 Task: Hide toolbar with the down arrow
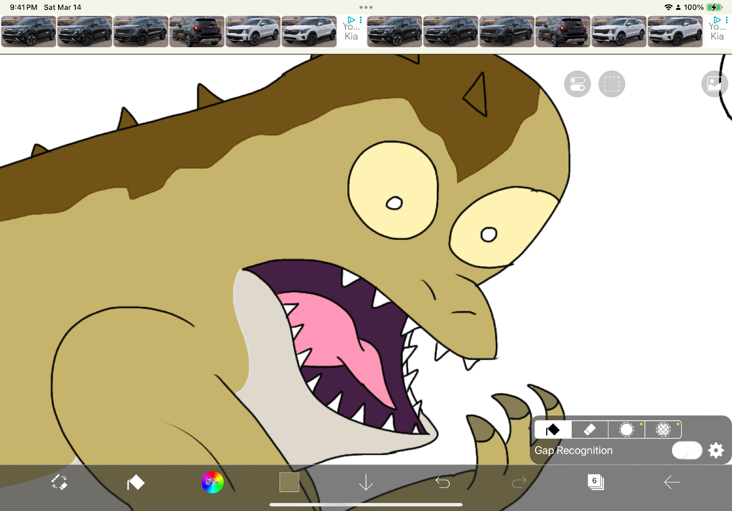pyautogui.click(x=366, y=482)
